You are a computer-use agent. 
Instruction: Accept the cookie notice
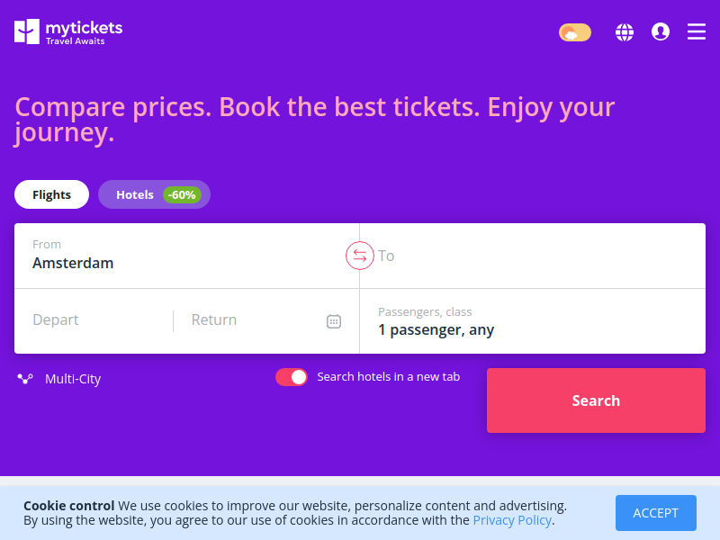[x=656, y=513]
